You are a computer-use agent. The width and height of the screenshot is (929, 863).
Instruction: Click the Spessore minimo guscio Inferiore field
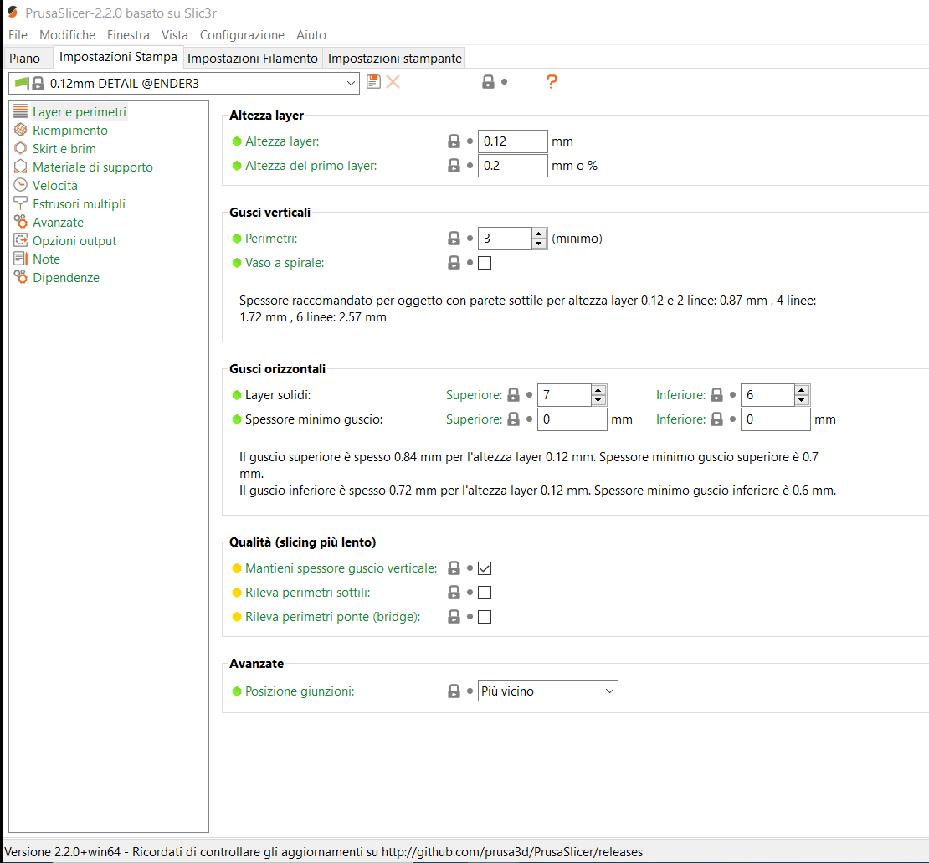pos(776,419)
